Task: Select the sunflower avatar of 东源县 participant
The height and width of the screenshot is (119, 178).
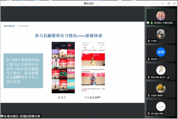Action: [x=161, y=88]
